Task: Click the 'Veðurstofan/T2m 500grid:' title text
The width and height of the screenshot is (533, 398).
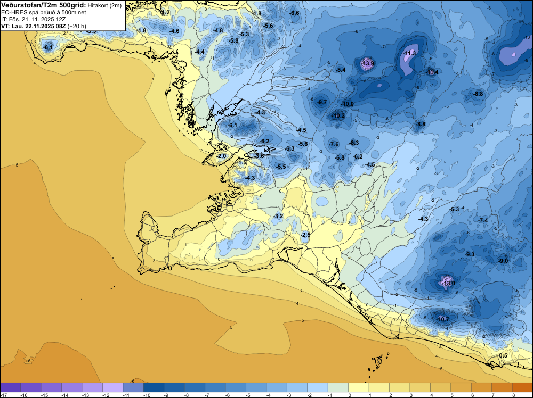Action: click(43, 5)
